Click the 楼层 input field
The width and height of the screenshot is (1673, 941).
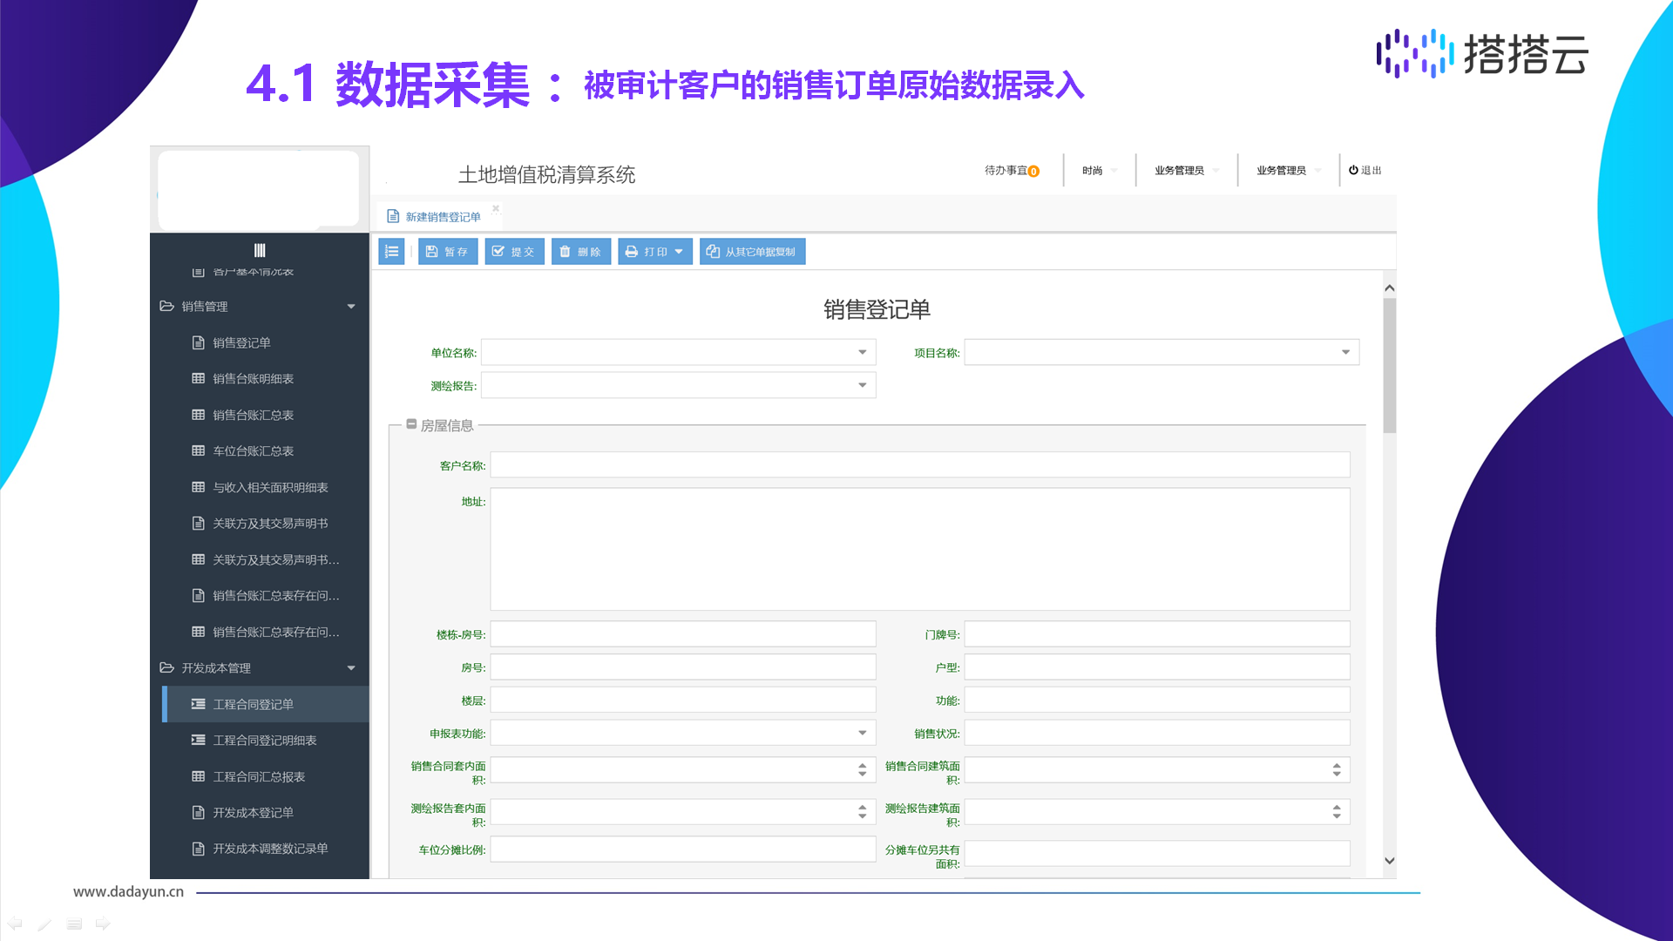pyautogui.click(x=683, y=701)
